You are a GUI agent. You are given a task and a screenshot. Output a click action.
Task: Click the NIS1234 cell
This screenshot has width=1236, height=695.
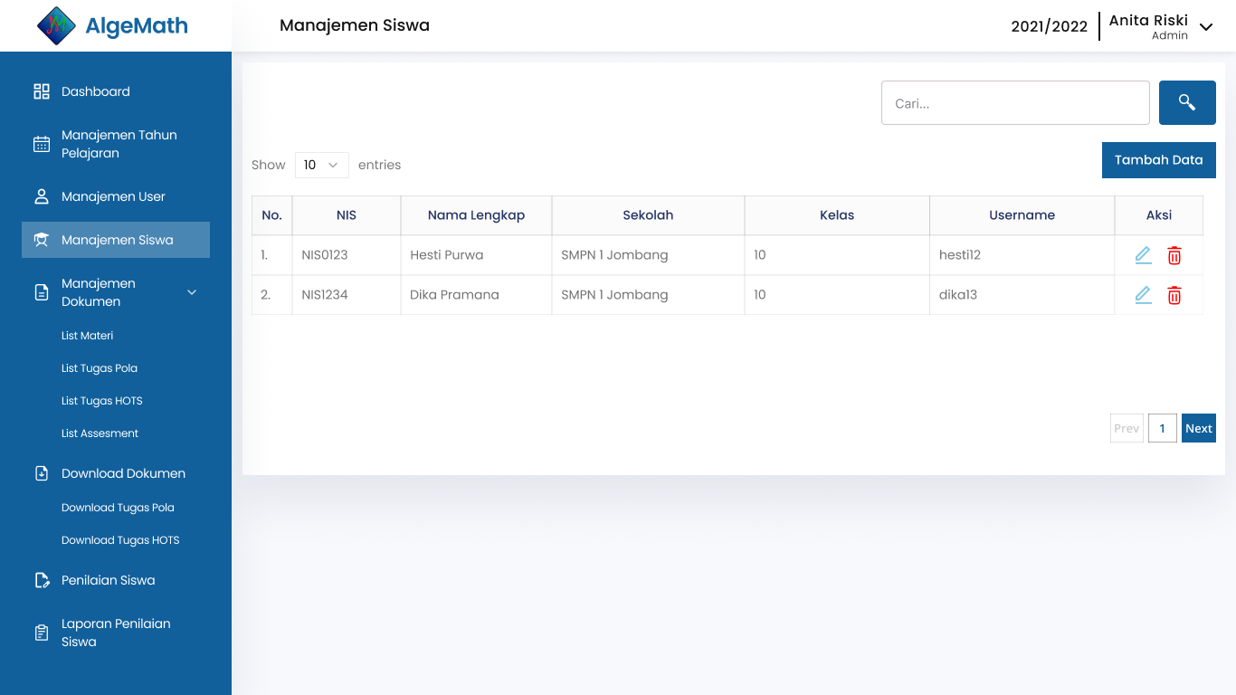coord(347,295)
